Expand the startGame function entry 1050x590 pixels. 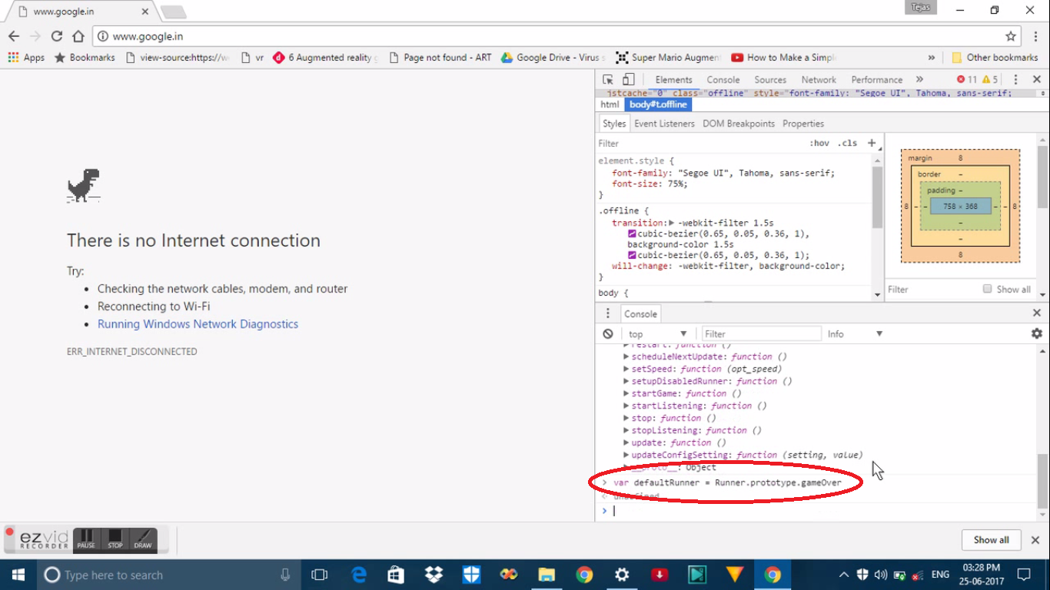tap(626, 393)
